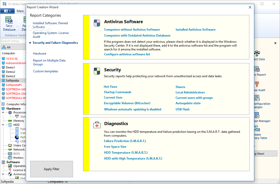Open Computers without Antivirus Software report
This screenshot has width=280, height=184.
(132, 30)
